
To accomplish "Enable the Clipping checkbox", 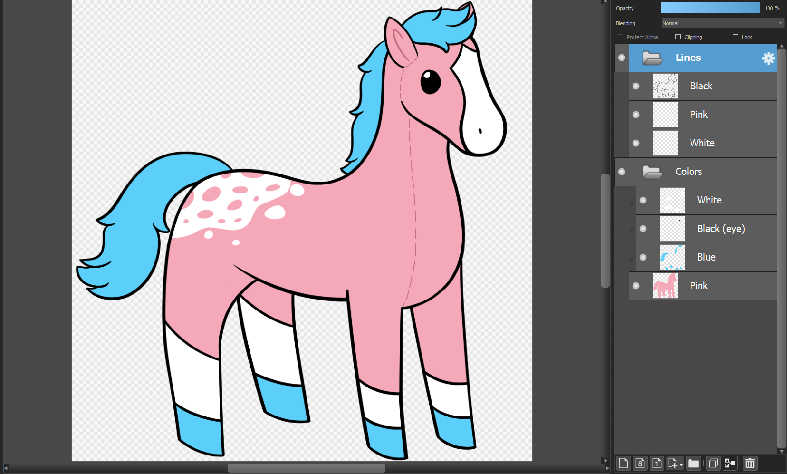I will 678,37.
